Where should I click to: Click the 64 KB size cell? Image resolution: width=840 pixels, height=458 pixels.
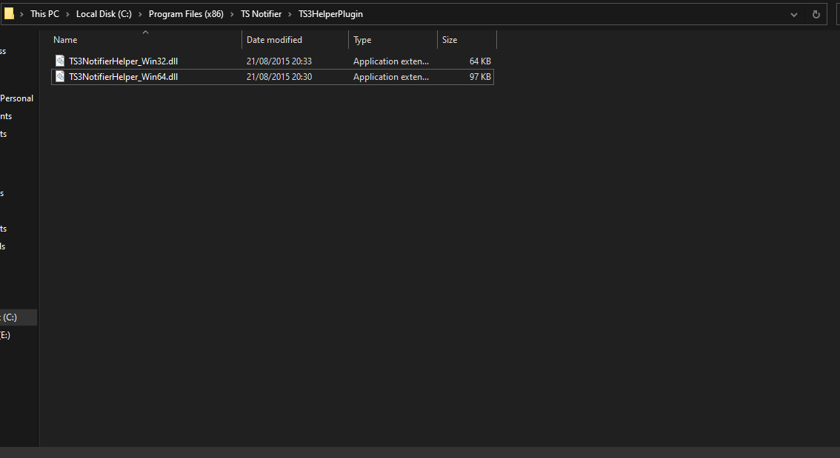pyautogui.click(x=480, y=61)
